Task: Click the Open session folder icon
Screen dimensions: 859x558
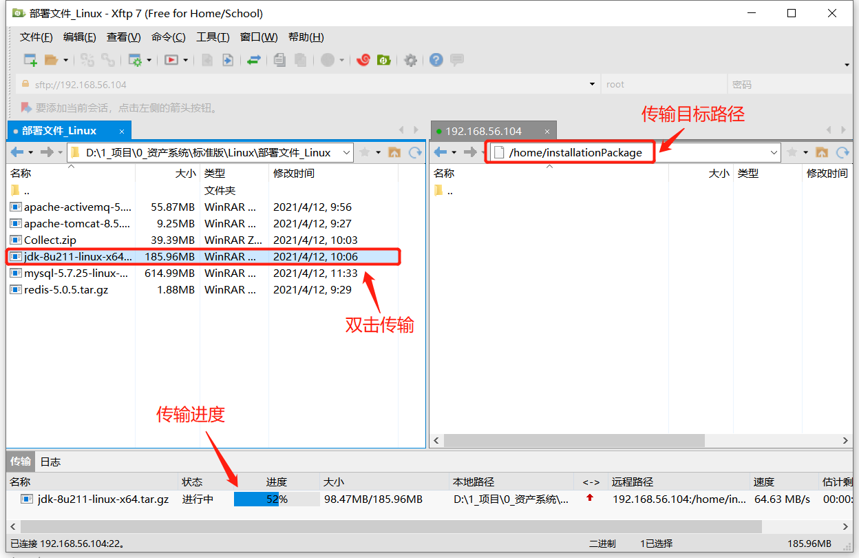Action: (x=51, y=60)
